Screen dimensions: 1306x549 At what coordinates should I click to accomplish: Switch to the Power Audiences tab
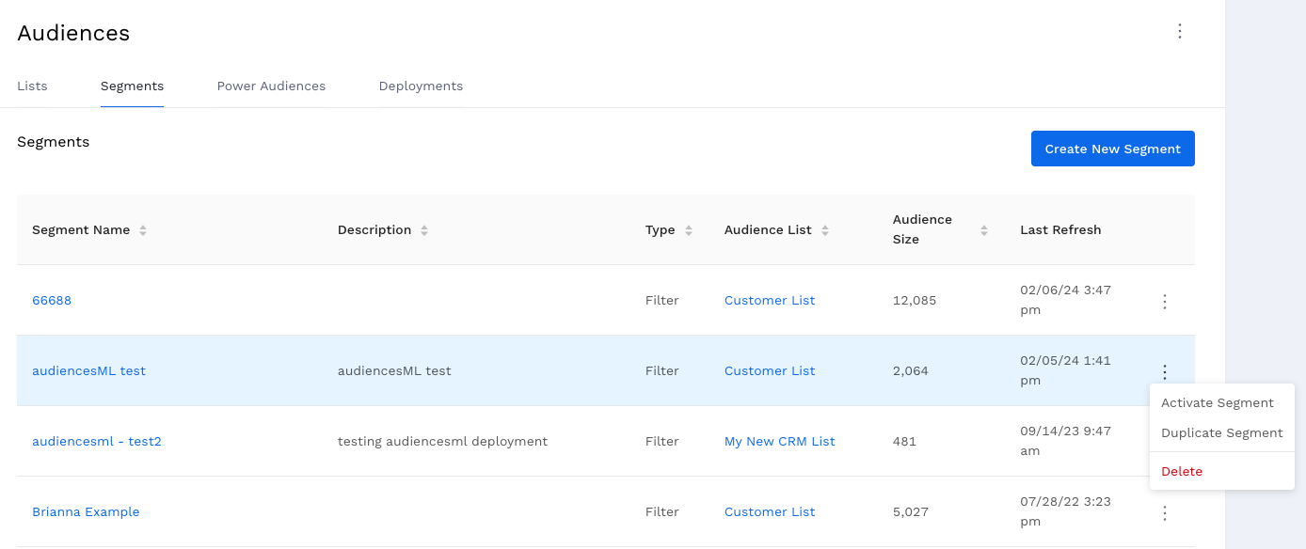271,86
